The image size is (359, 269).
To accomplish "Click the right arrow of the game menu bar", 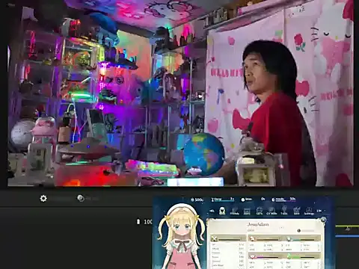I will (319, 211).
